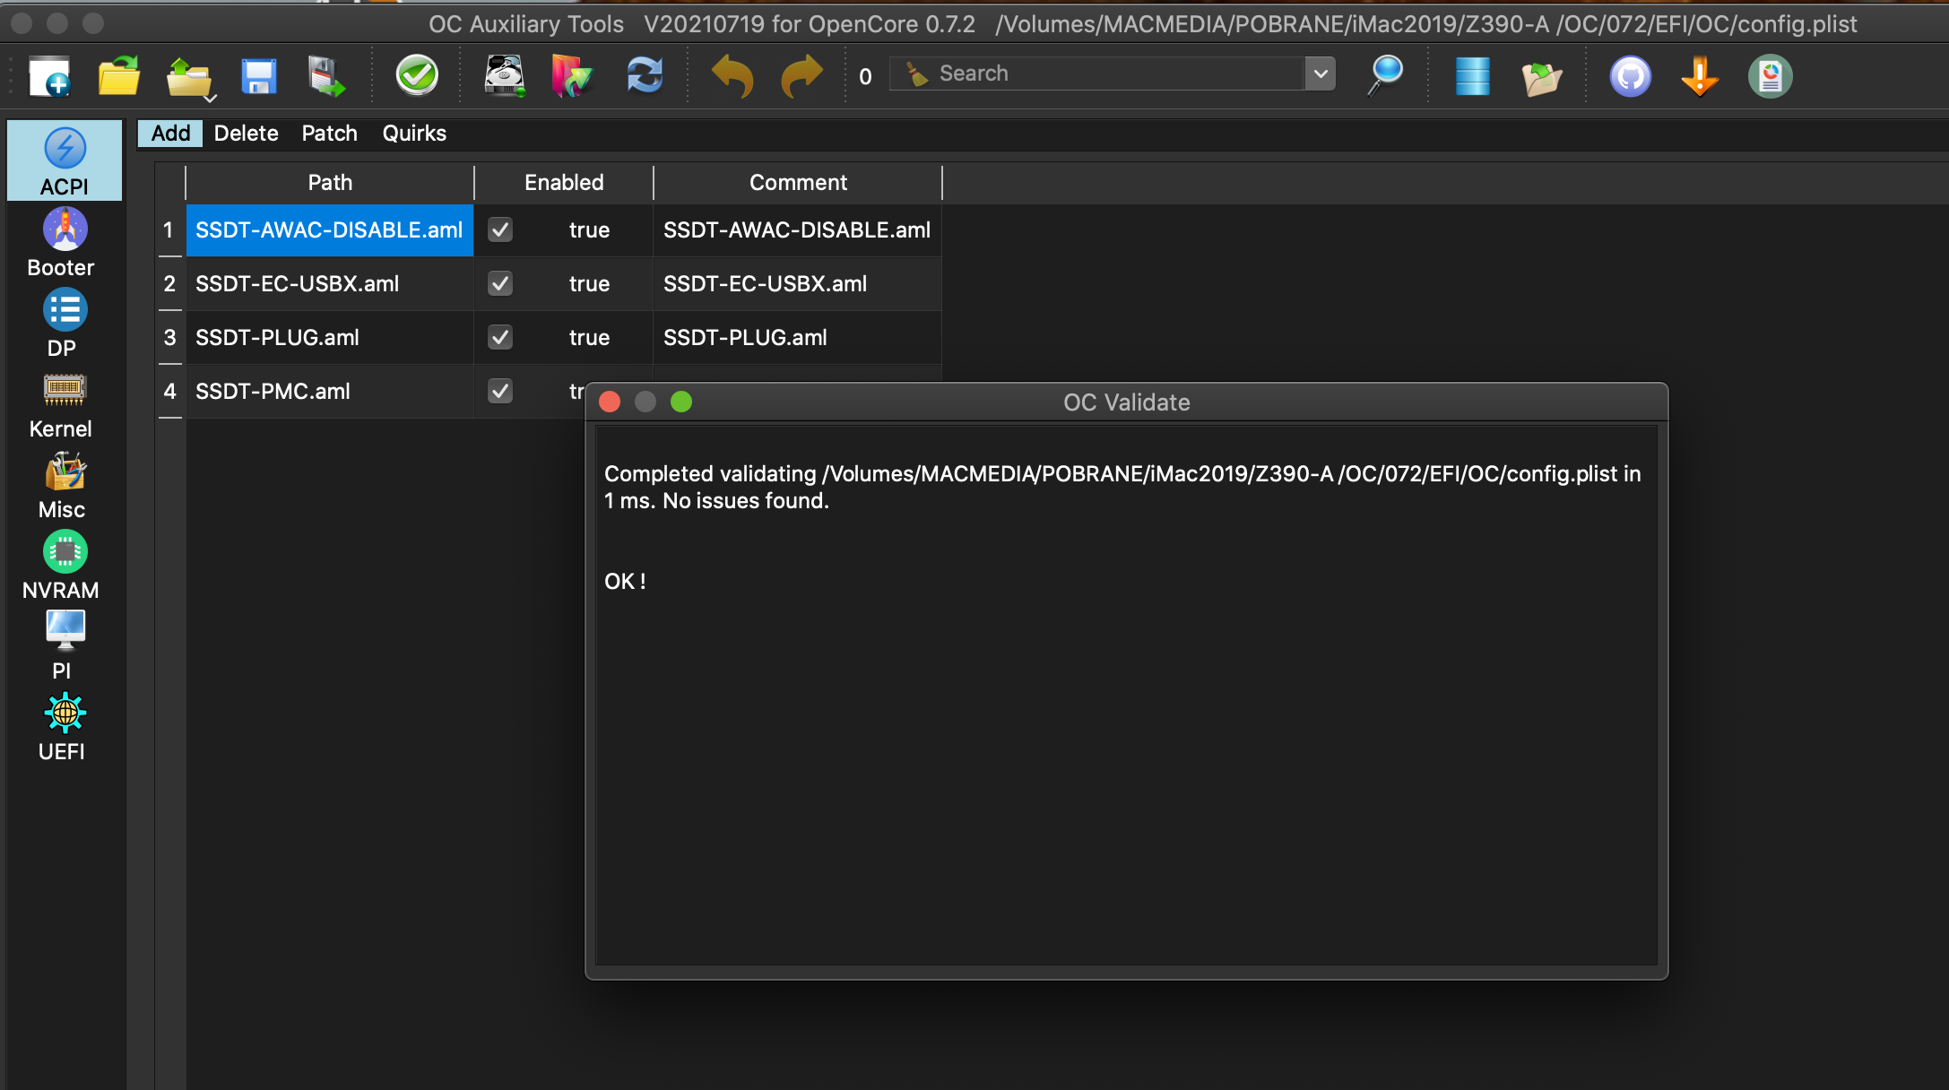Toggle Enabled checkbox for SSDT-EC-USBX.aml
This screenshot has height=1090, width=1949.
click(x=500, y=284)
